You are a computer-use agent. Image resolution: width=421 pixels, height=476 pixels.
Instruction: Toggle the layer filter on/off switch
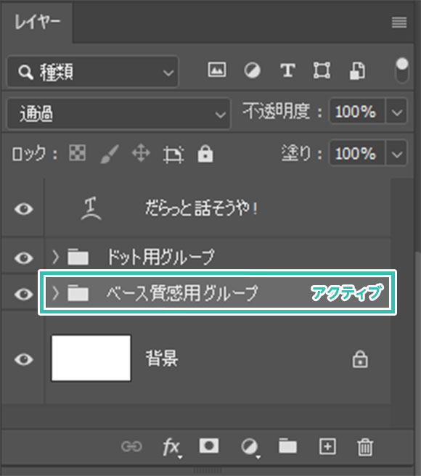pyautogui.click(x=402, y=70)
